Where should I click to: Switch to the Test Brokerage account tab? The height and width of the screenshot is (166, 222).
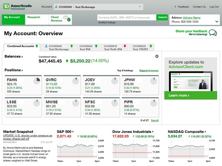tap(58, 47)
